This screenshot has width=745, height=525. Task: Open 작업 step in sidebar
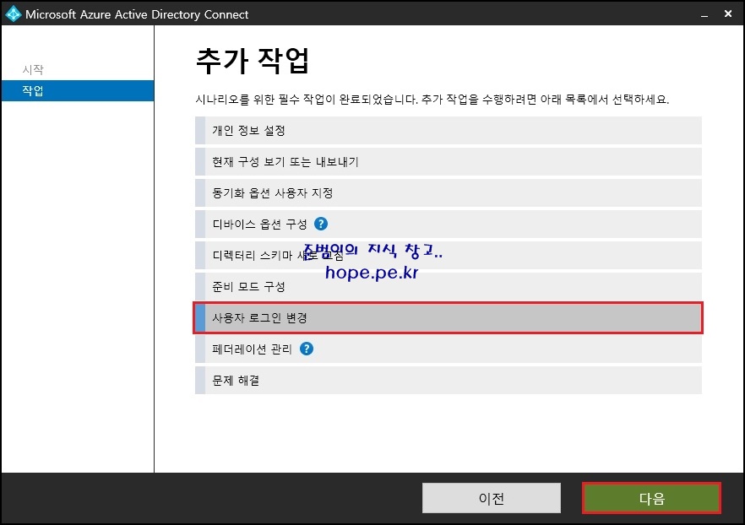coord(78,90)
